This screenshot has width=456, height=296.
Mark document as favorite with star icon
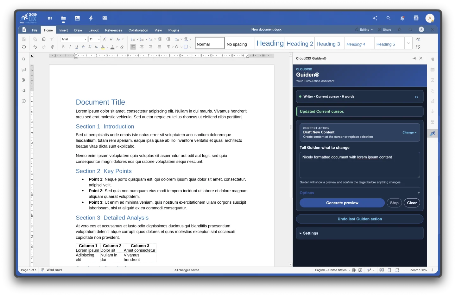pos(399,29)
